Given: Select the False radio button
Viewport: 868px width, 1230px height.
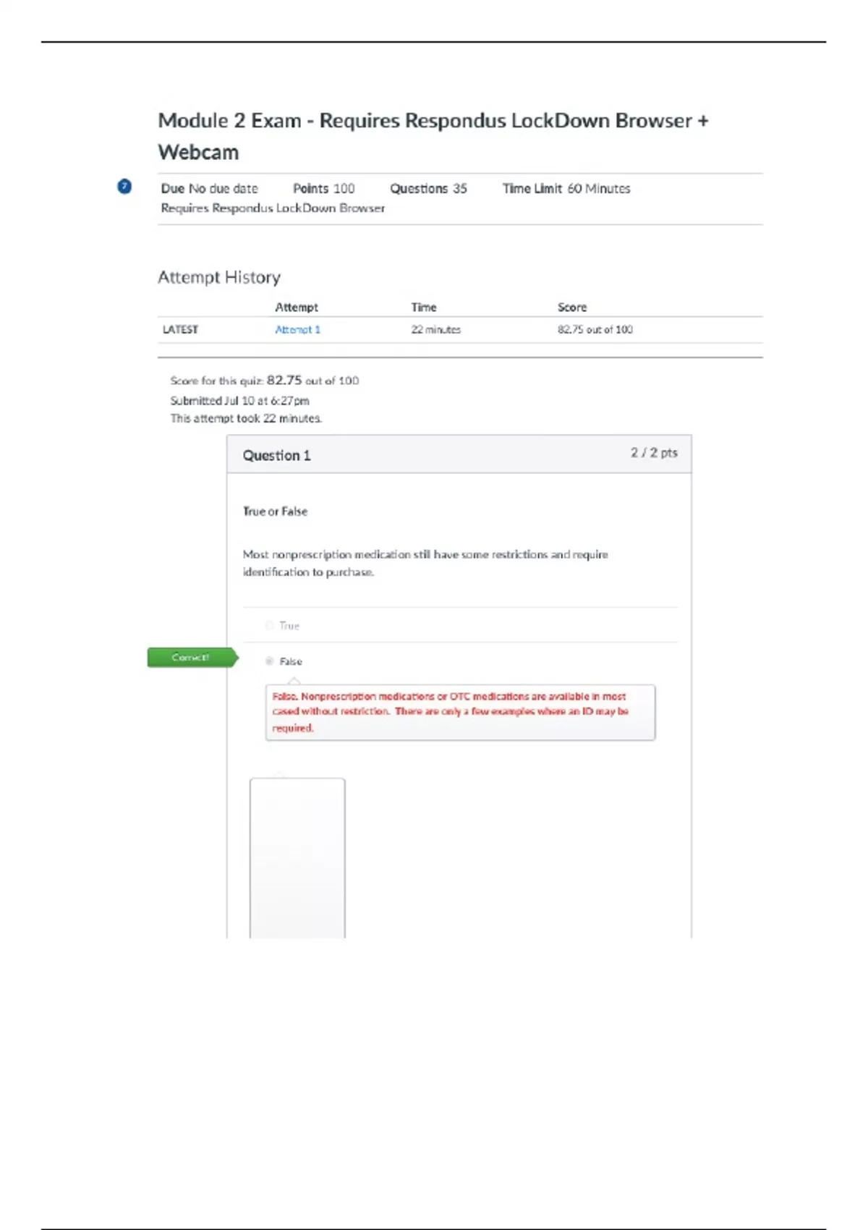Looking at the screenshot, I should pyautogui.click(x=270, y=661).
